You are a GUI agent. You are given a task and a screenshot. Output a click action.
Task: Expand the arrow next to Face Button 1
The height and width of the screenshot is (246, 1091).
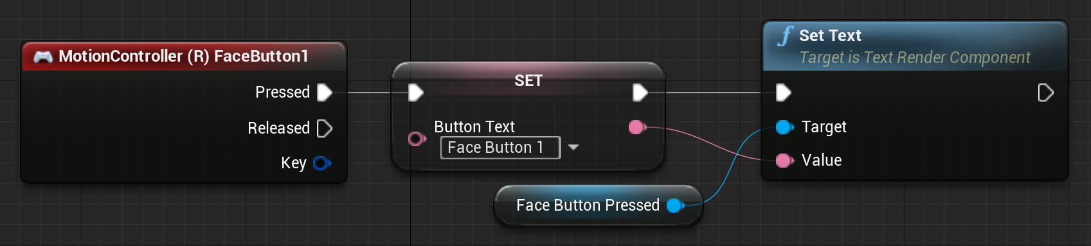pyautogui.click(x=573, y=147)
